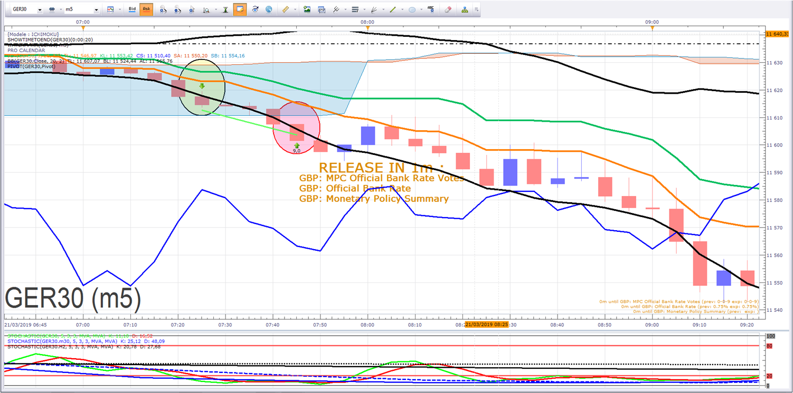Image resolution: width=793 pixels, height=393 pixels.
Task: Select the zoom cursor tool
Action: 192,9
